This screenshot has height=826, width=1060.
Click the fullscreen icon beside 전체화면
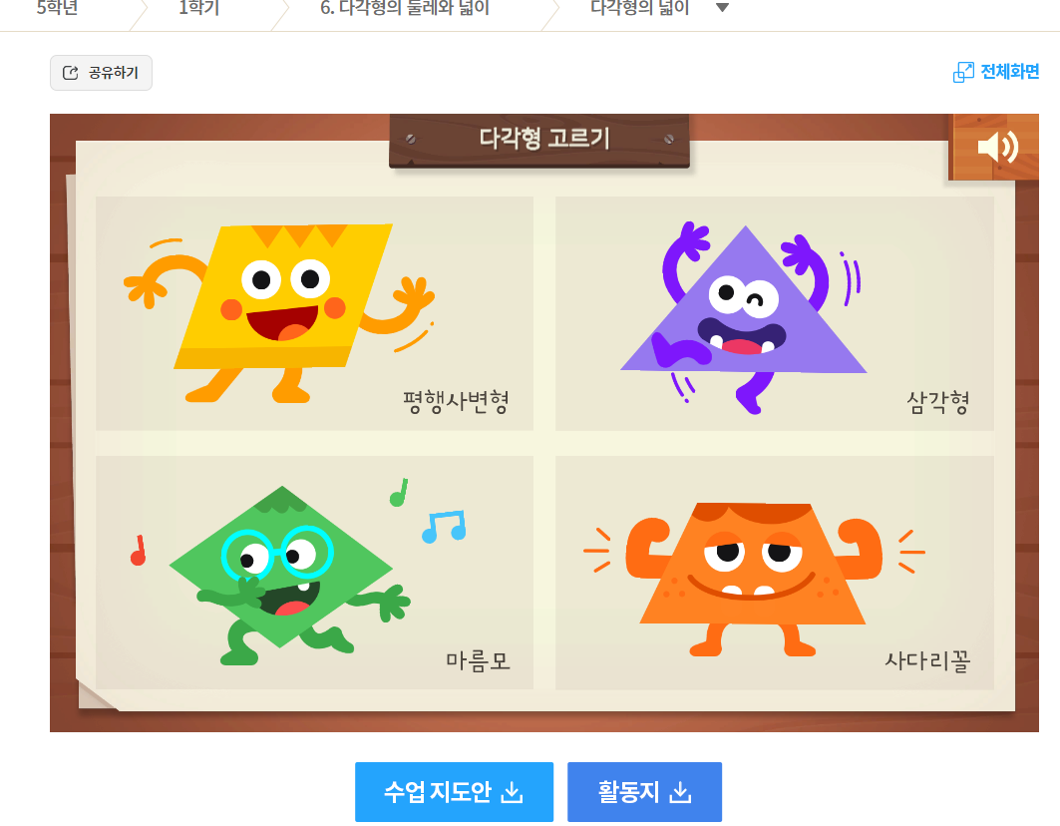963,72
